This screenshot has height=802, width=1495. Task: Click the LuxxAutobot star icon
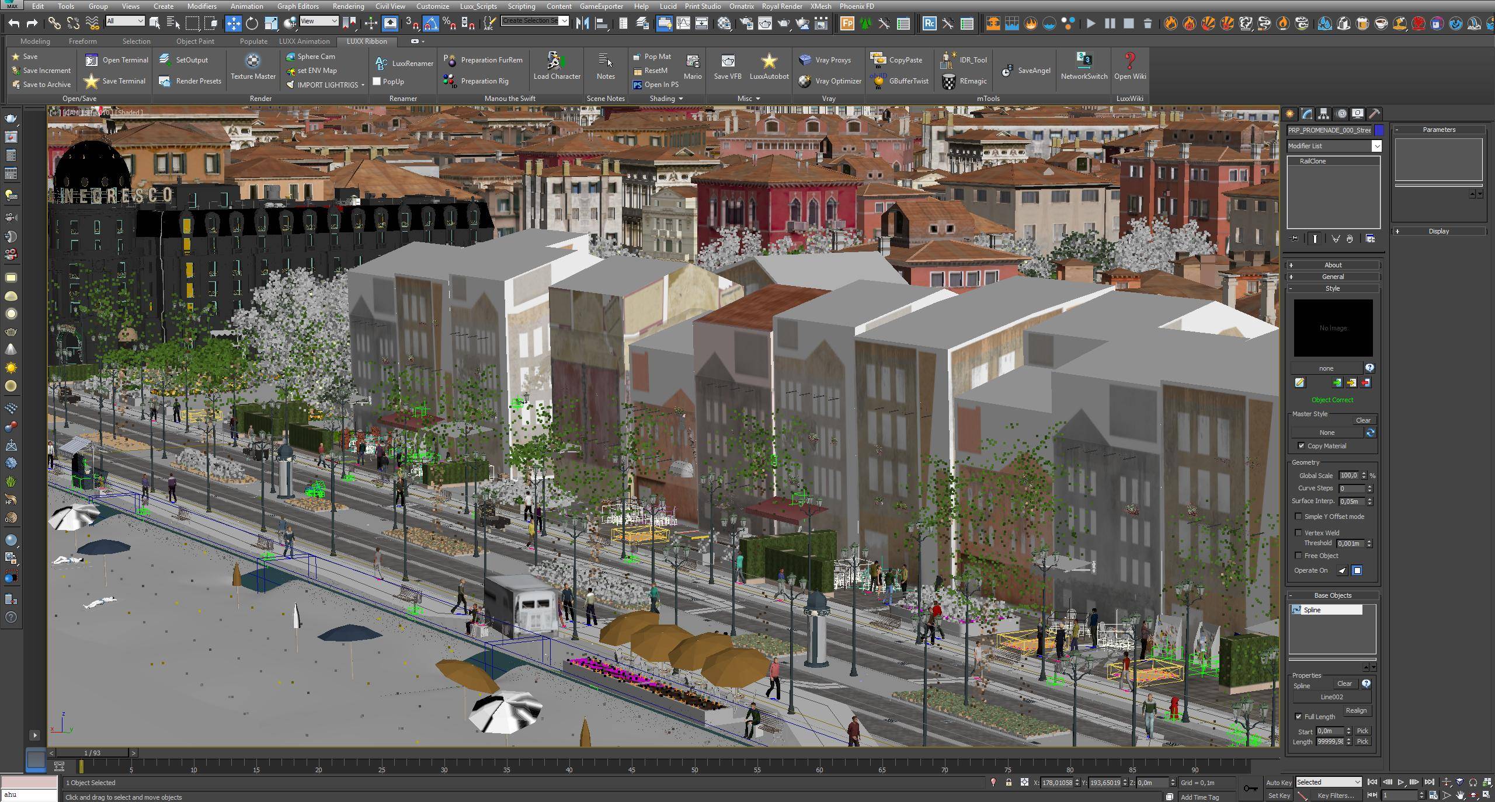(769, 61)
